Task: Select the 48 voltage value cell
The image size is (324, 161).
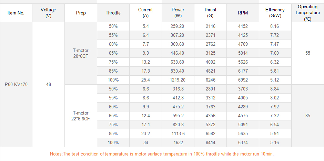Action: (x=48, y=84)
